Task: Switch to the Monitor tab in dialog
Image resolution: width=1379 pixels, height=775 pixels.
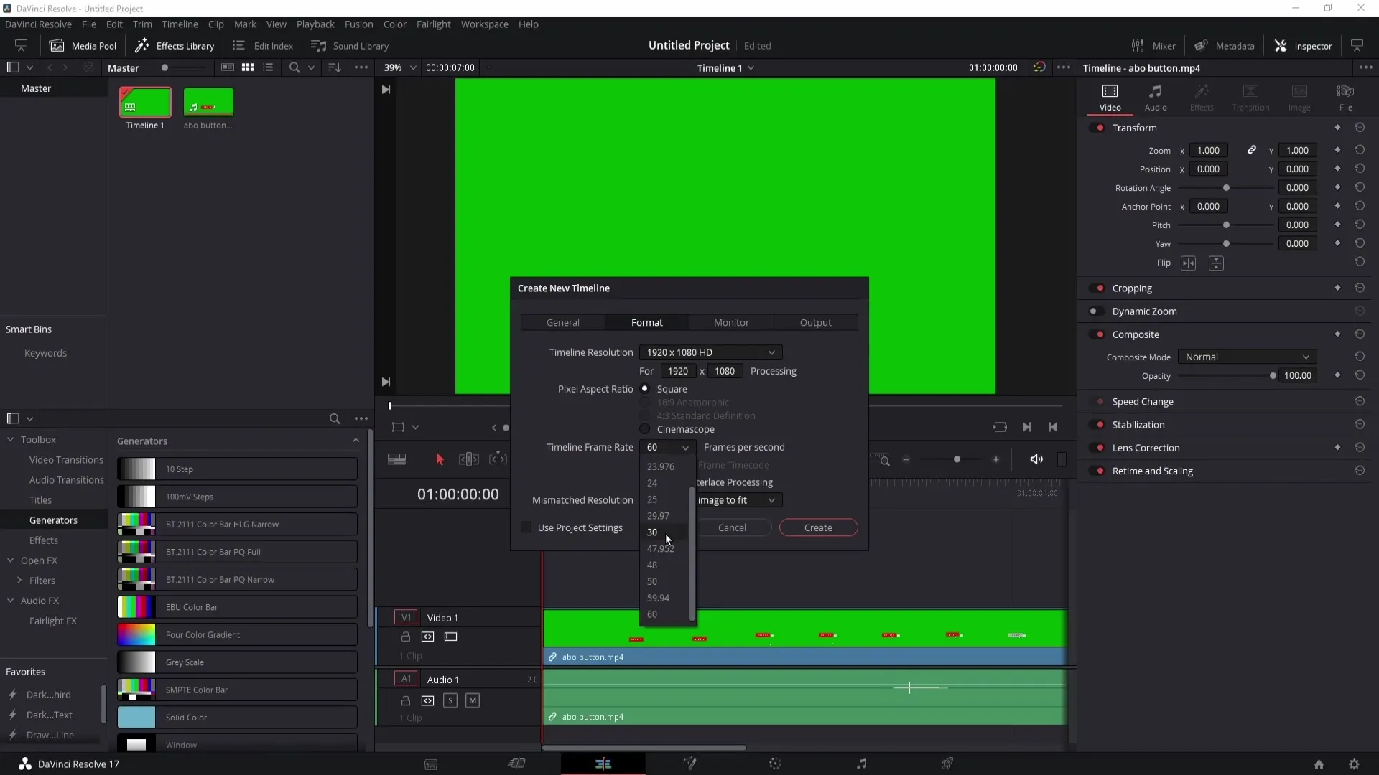Action: coord(731,321)
